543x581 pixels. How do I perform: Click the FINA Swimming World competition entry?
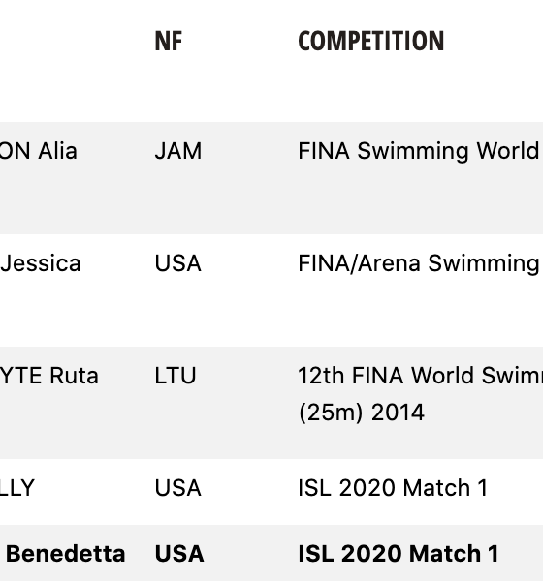[420, 151]
